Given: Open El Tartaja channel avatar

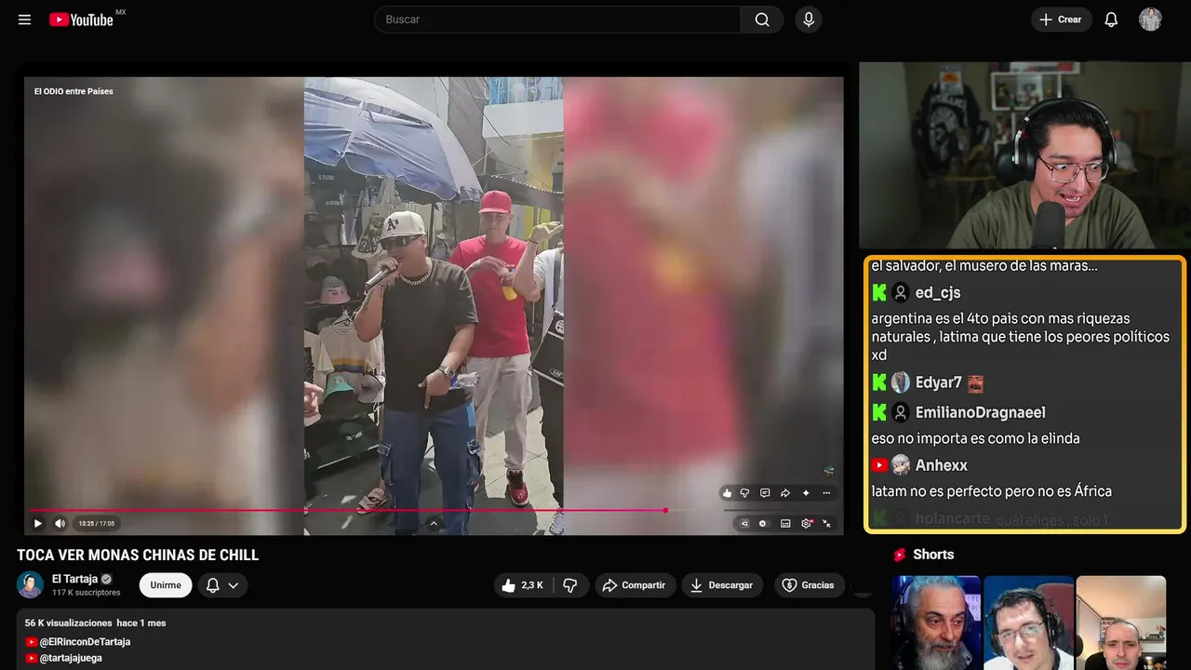Looking at the screenshot, I should tap(31, 584).
